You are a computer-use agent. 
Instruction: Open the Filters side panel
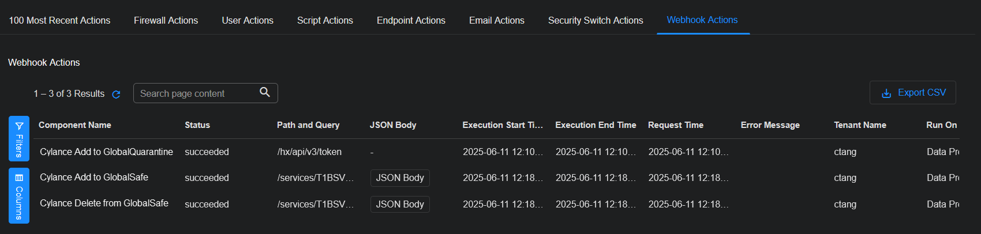[19, 138]
